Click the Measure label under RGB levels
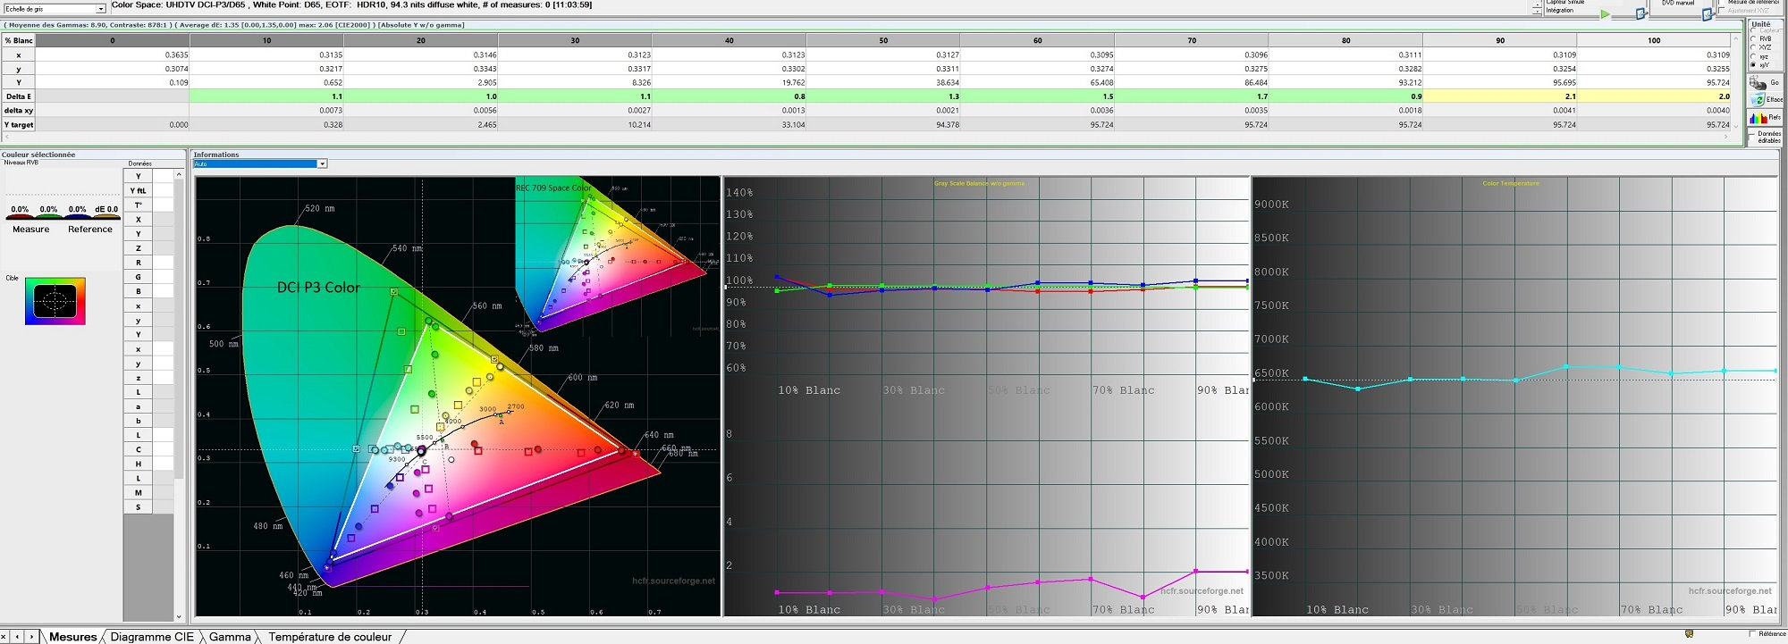The image size is (1788, 644). [x=31, y=230]
